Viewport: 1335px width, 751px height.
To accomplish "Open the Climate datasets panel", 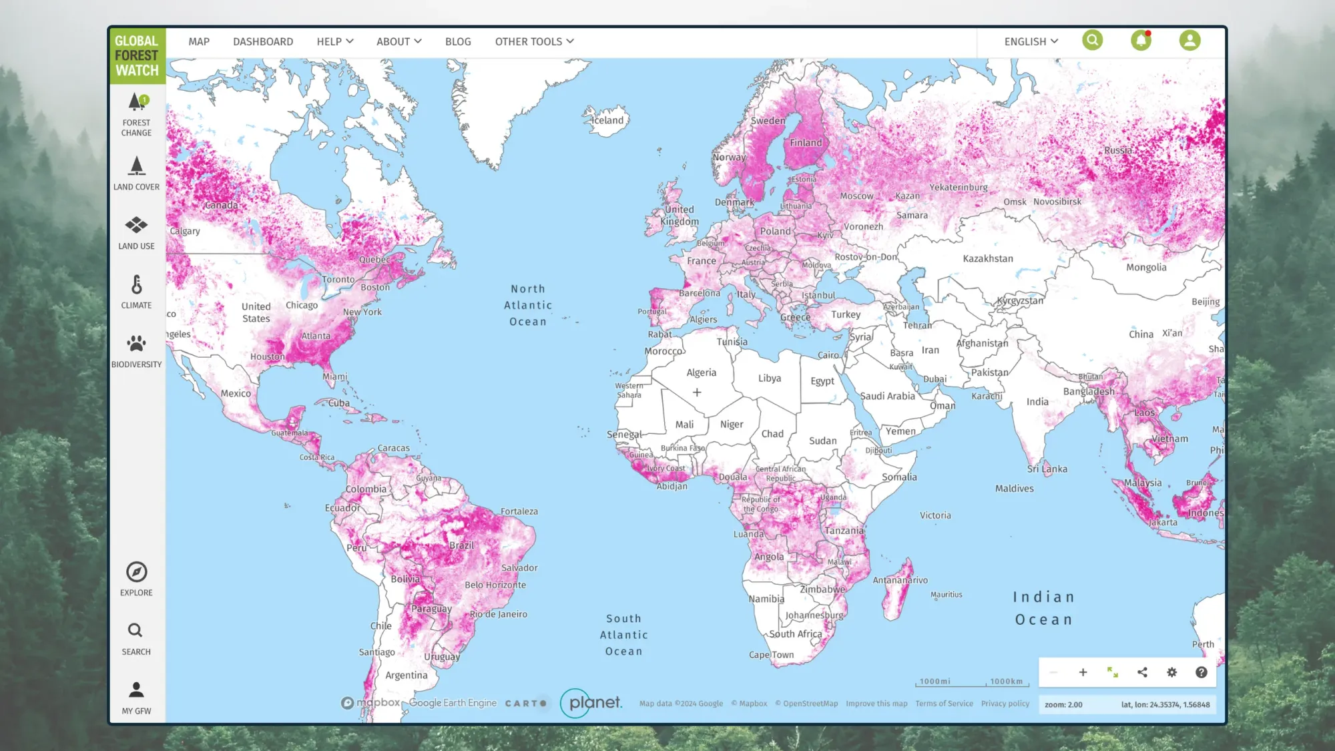I will pos(136,292).
